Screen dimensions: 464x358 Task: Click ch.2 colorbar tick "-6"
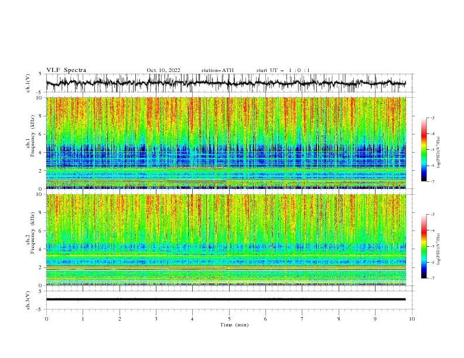coord(432,262)
